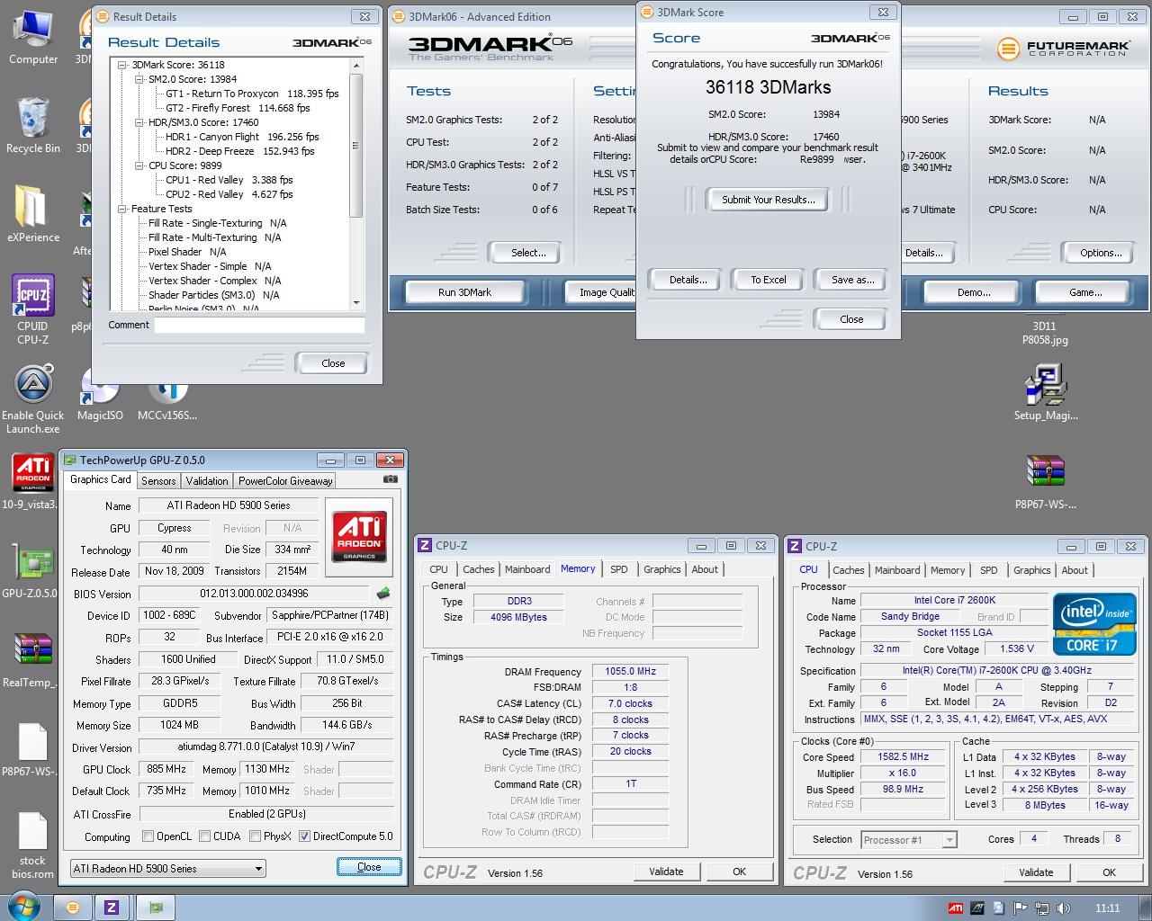Collapse the SM2.0 Score tree node
The height and width of the screenshot is (921, 1152).
point(139,79)
